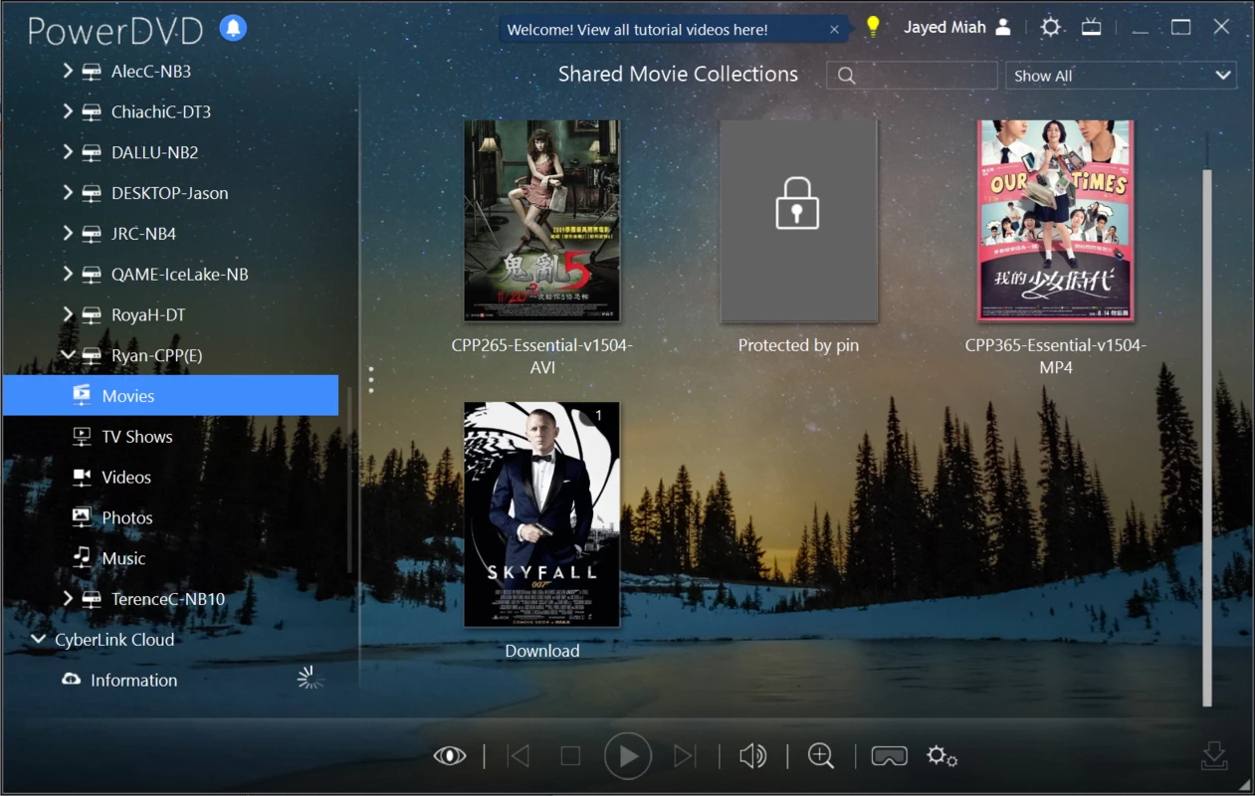Open Music under Ryan-CPP(E)

123,558
